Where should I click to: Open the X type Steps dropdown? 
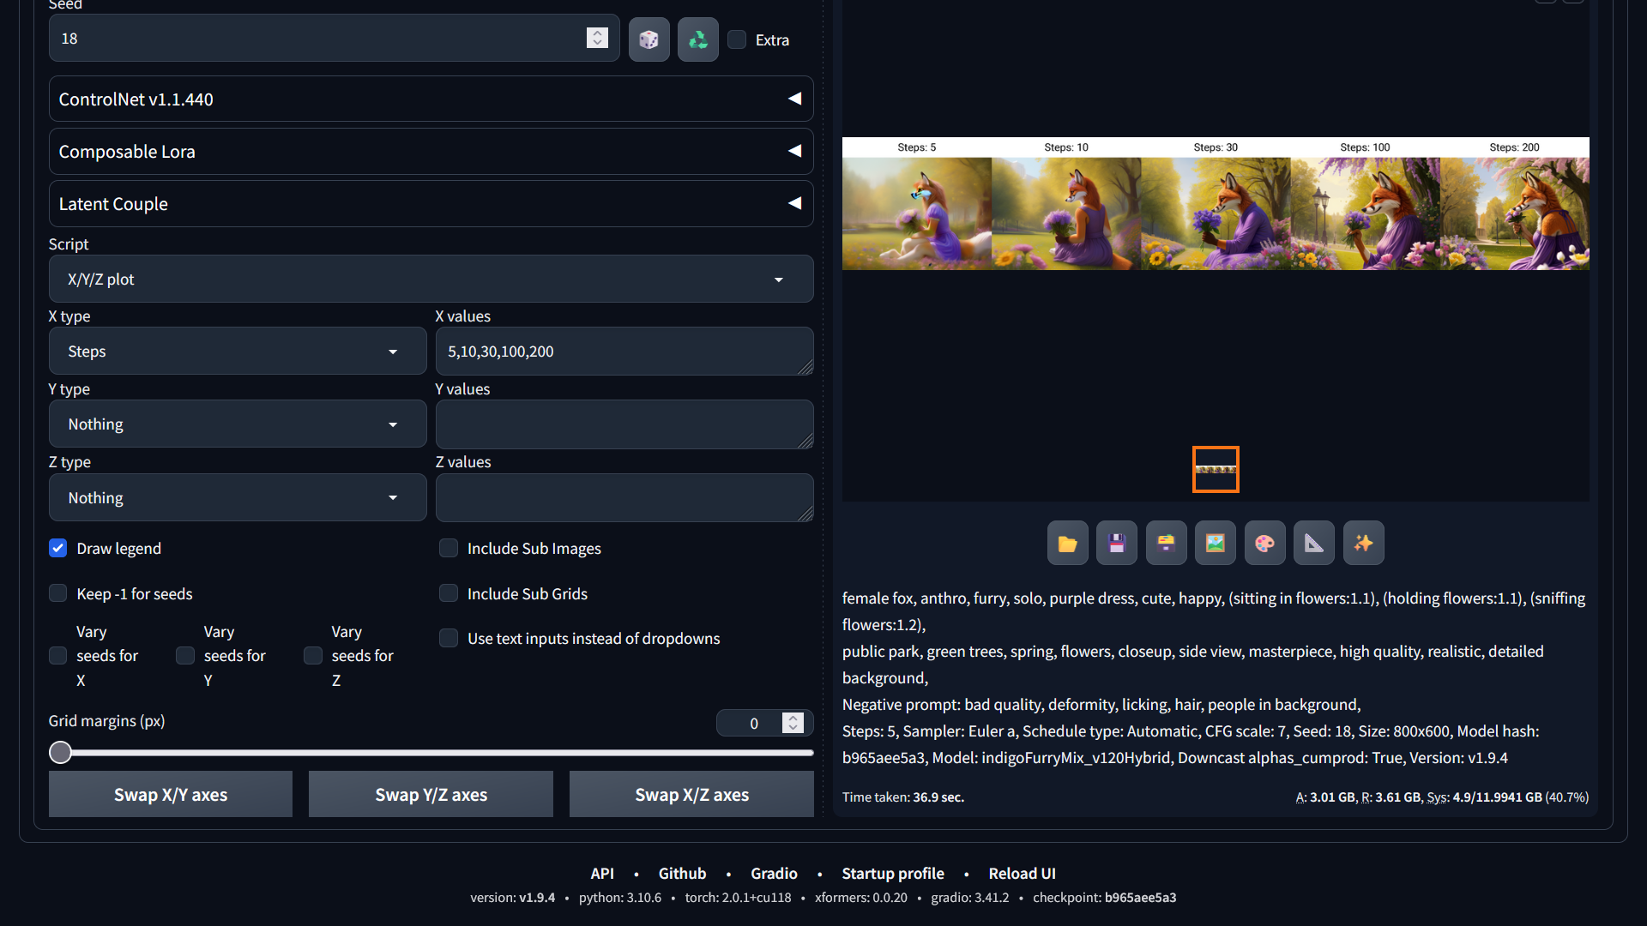[238, 352]
